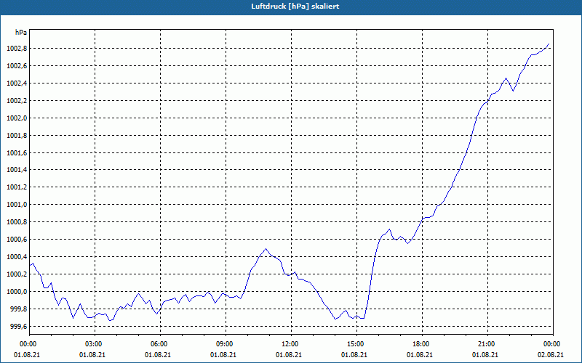The image size is (582, 363).
Task: Pick the 1002,0 pressure axis label
Action: click(16, 118)
